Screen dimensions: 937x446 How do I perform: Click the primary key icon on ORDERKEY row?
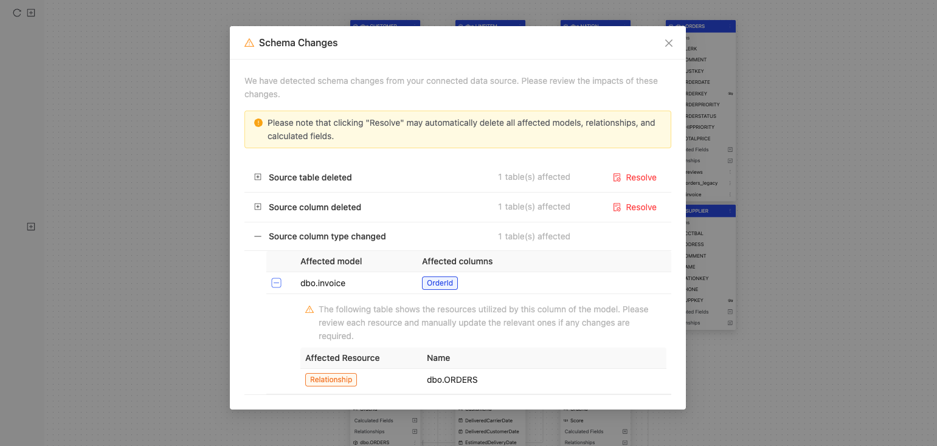click(730, 94)
